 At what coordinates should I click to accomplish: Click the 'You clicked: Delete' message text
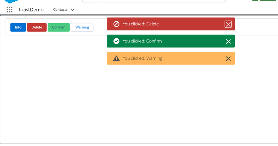click(141, 24)
